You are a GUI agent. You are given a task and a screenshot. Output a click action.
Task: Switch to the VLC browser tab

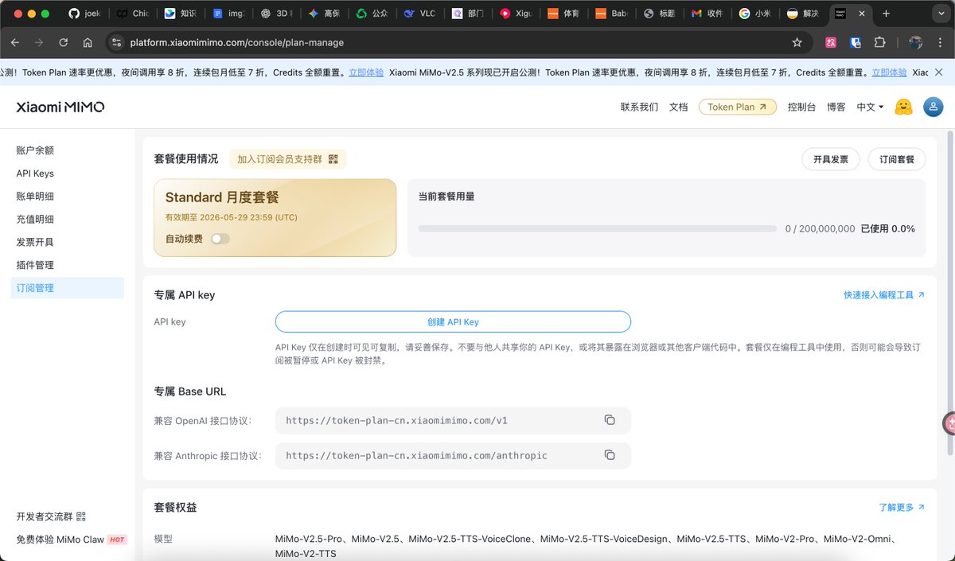pos(419,14)
